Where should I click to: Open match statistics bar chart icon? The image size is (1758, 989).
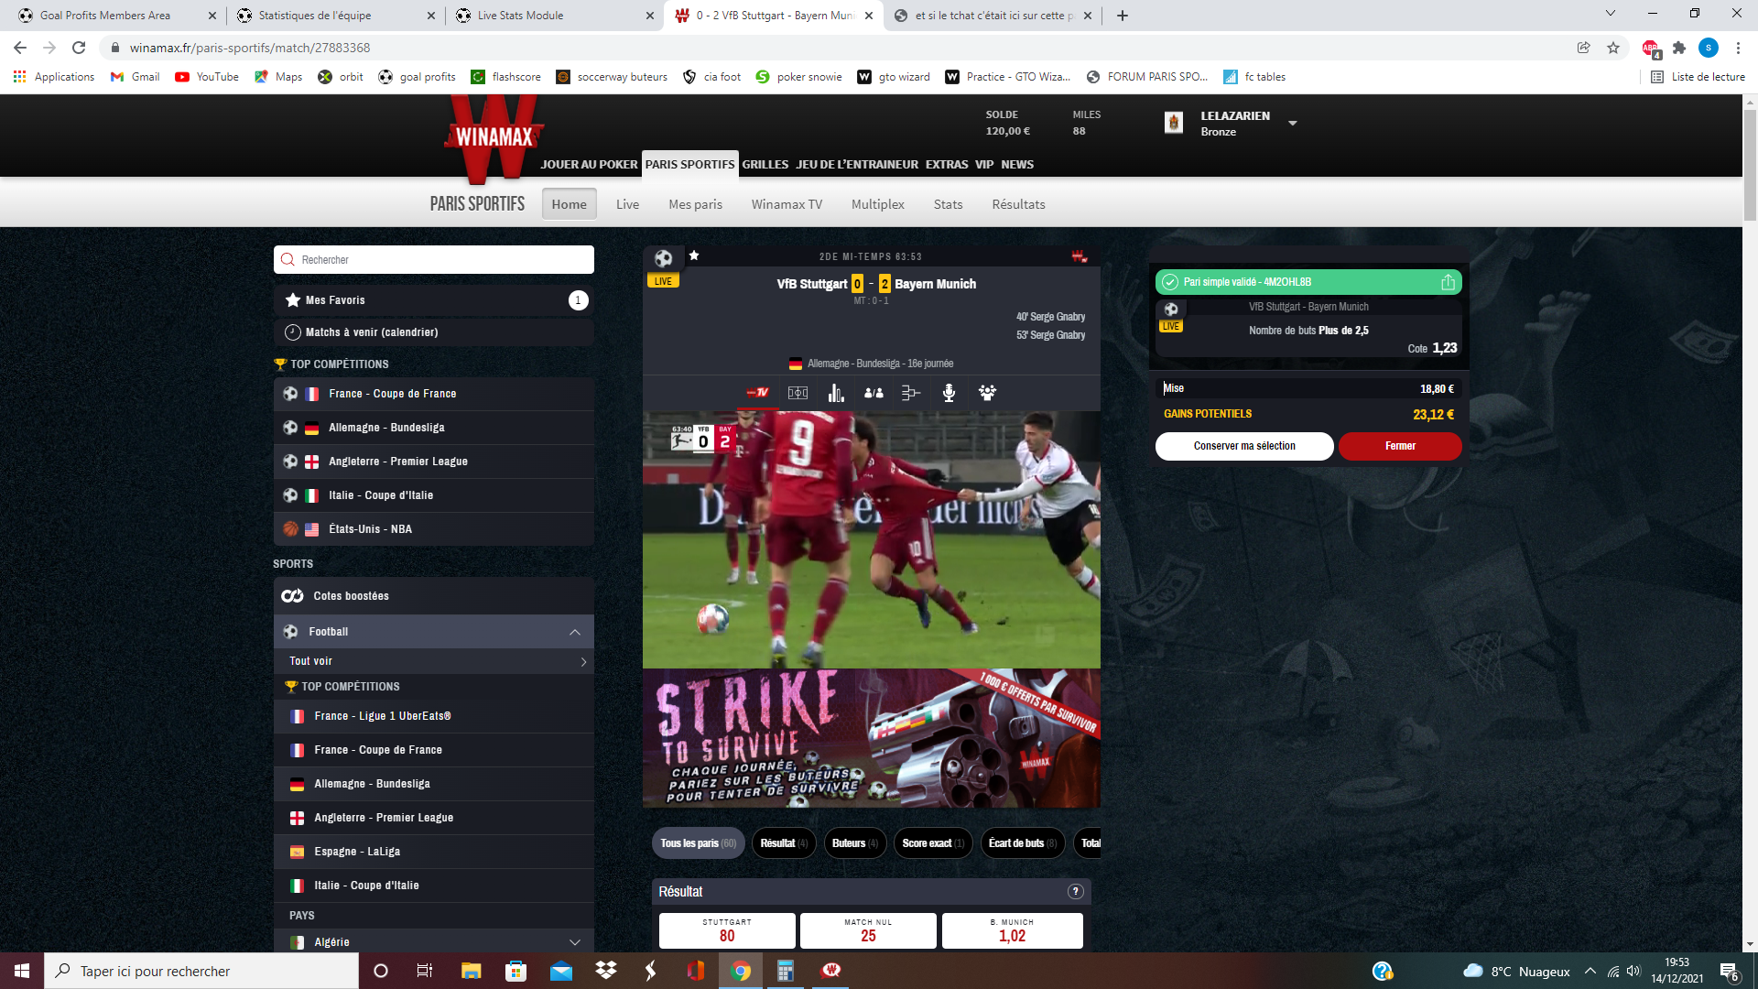click(836, 393)
